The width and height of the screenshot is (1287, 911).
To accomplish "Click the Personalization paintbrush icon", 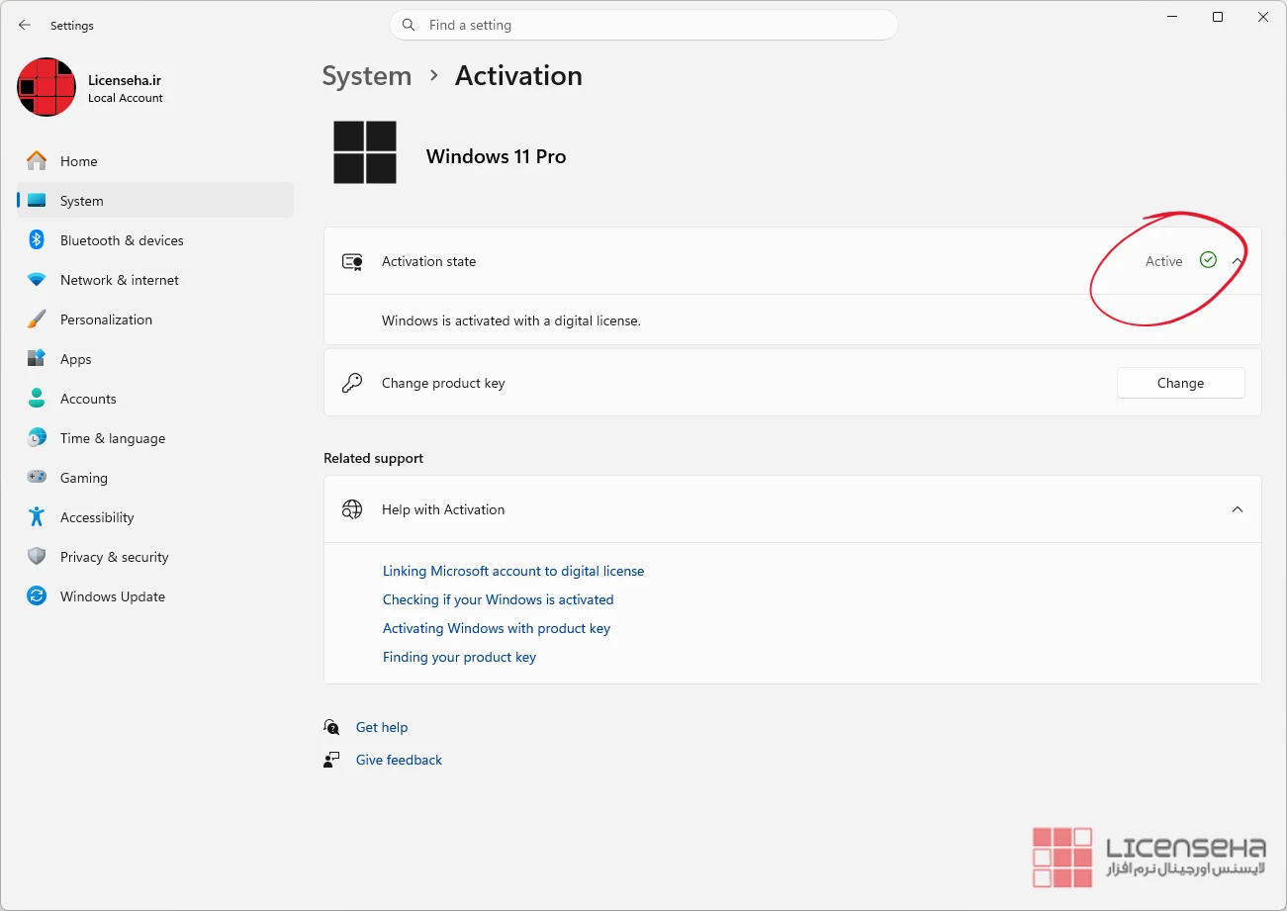I will pyautogui.click(x=37, y=319).
